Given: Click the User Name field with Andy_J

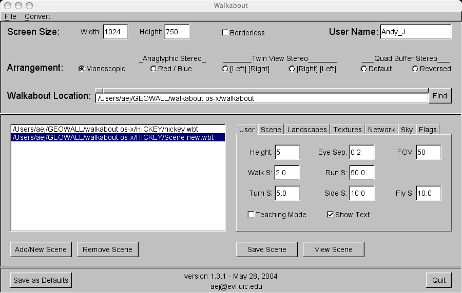Looking at the screenshot, I should point(415,32).
